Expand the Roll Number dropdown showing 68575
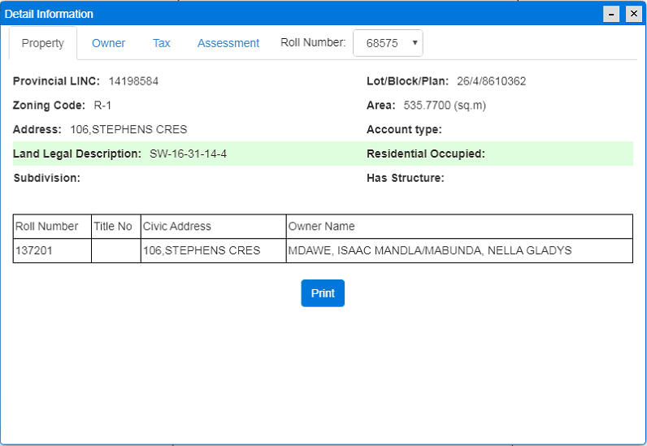Screen dimensions: 647x446 pos(388,43)
